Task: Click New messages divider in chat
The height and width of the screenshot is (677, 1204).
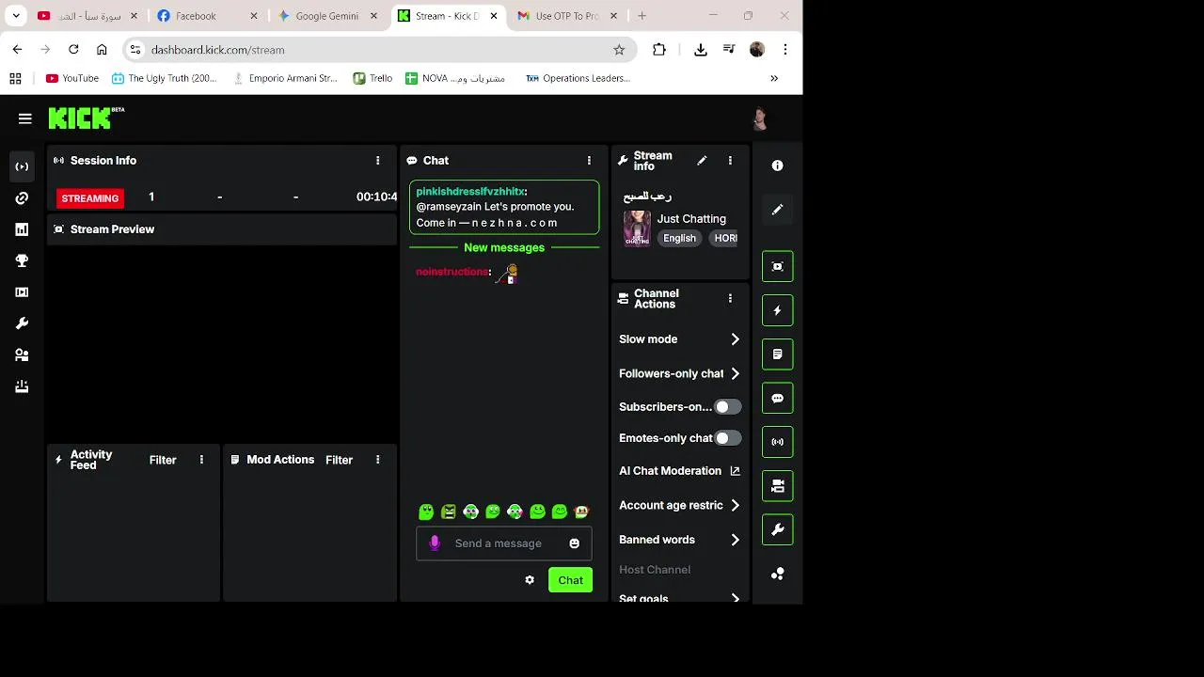Action: click(504, 247)
